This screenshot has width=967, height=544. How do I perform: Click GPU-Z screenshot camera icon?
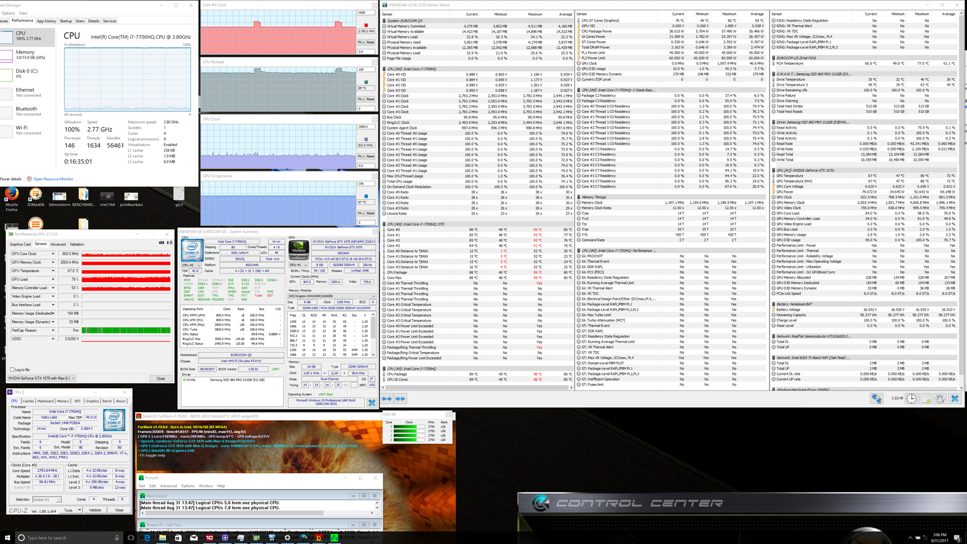162,243
